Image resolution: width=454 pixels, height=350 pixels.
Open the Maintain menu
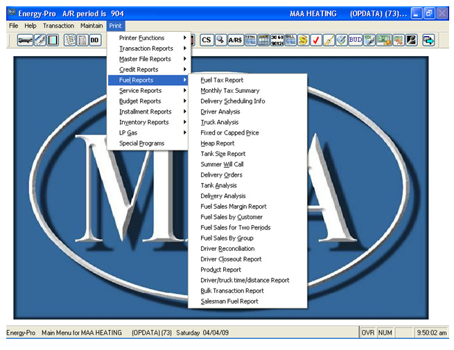(91, 26)
